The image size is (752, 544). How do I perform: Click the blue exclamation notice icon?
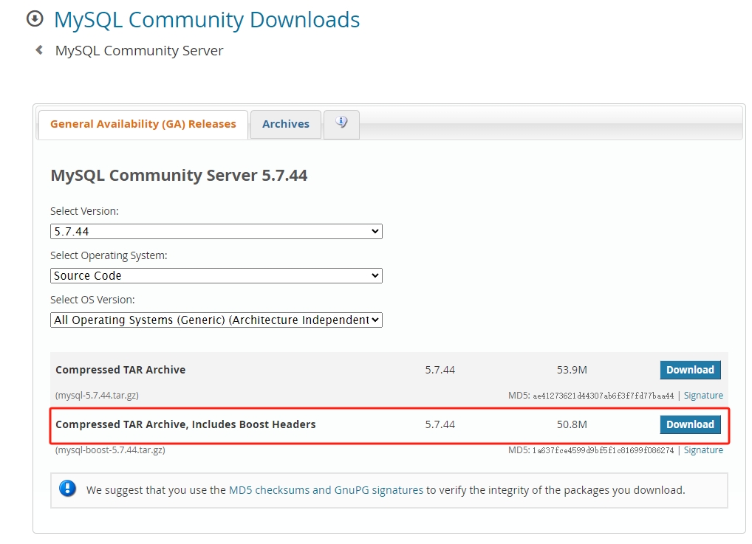coord(68,489)
